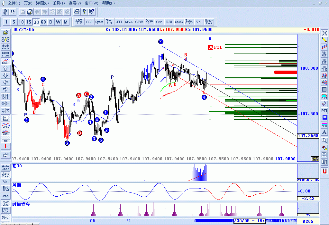Select the pencil drawing tool

click(324, 40)
